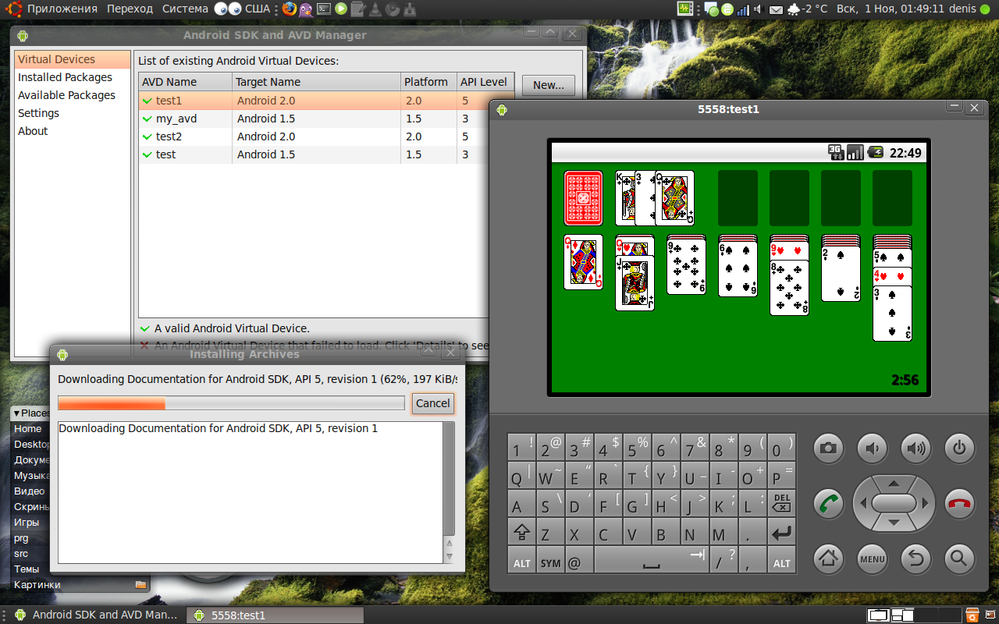Click the Shift key on emulator keyboard

click(x=521, y=533)
